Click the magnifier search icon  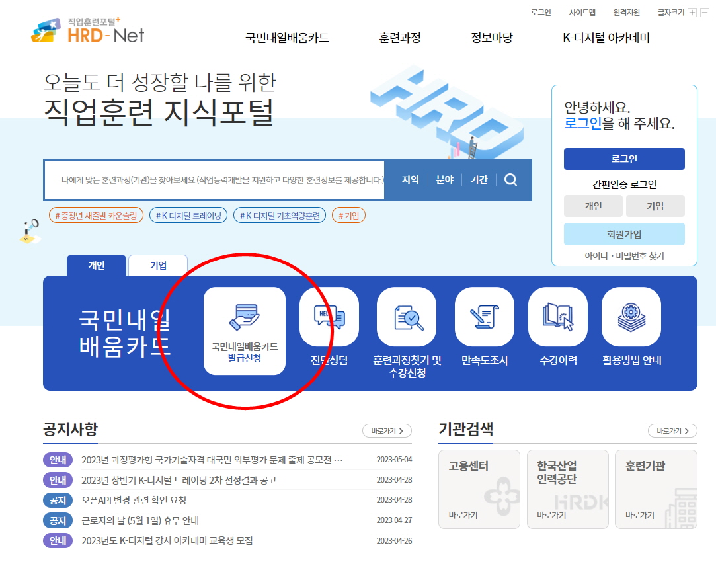click(510, 180)
